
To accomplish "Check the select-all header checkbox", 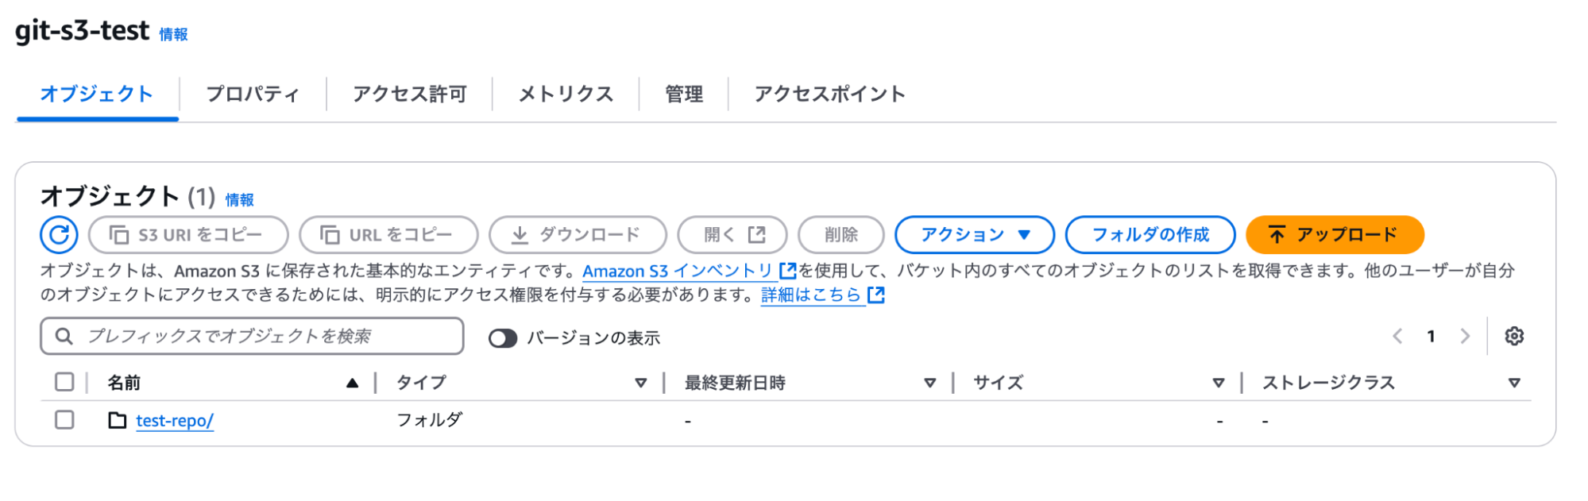I will pyautogui.click(x=64, y=382).
